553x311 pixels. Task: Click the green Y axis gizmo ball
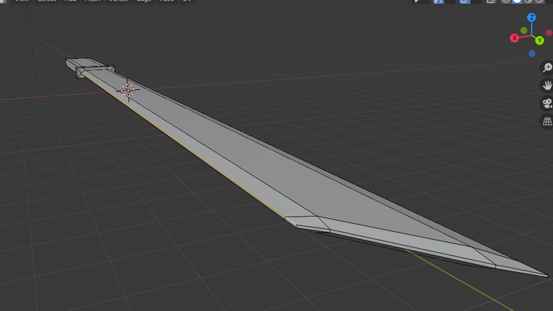tap(539, 40)
